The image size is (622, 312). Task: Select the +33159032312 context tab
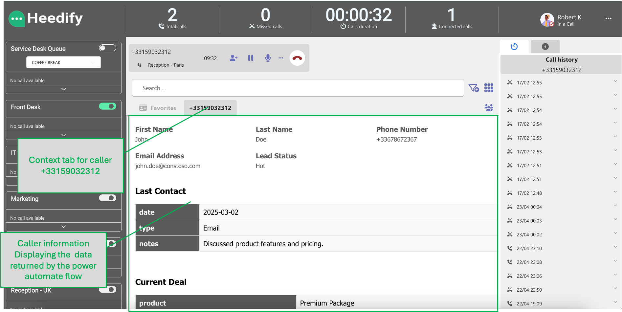click(210, 108)
